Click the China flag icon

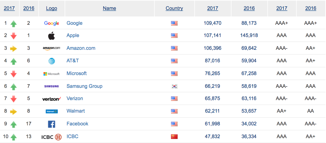[x=174, y=137]
